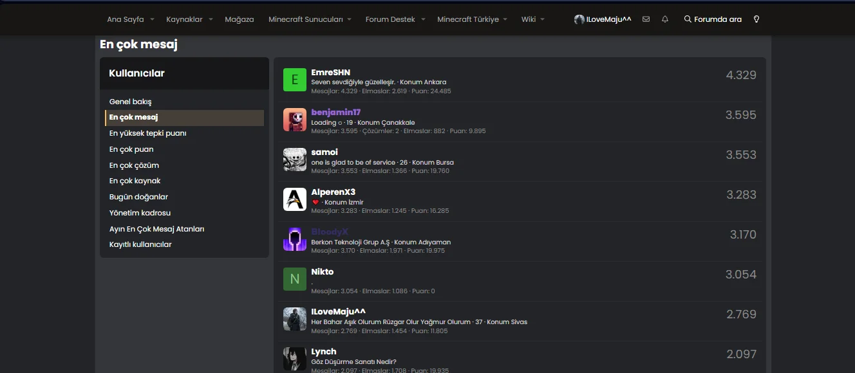Expand the Ana Sayfa dropdown arrow
Image resolution: width=855 pixels, height=373 pixels.
(153, 19)
